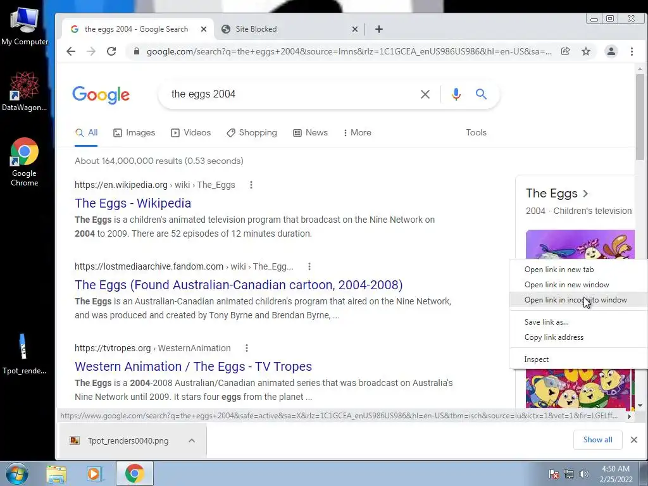648x486 pixels.
Task: Expand the Tpot_renders0040.png download arrow
Action: point(192,440)
